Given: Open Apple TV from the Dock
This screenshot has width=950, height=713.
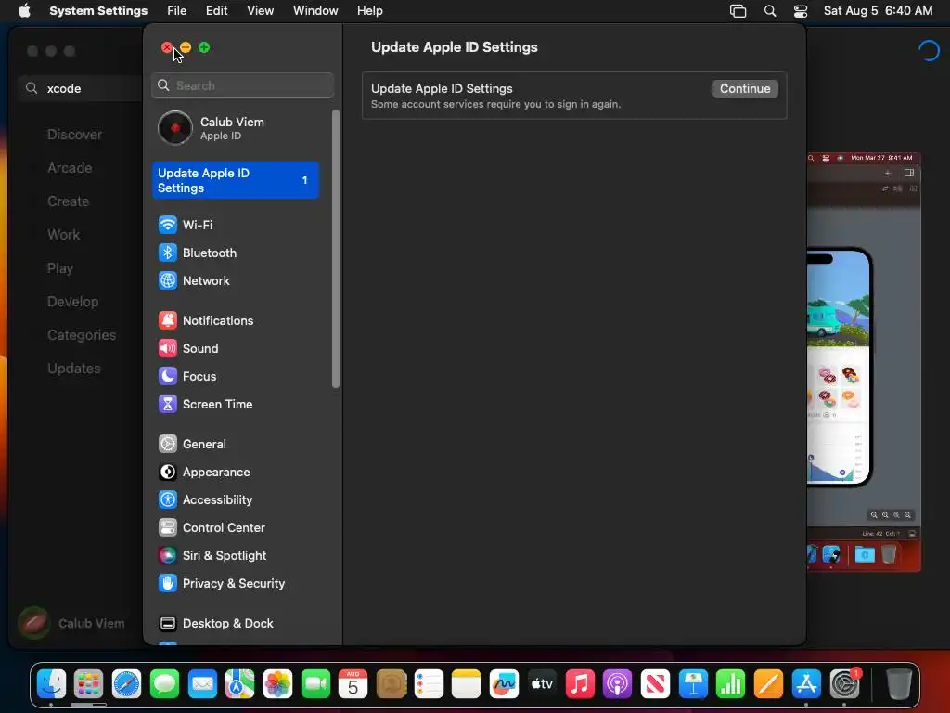Looking at the screenshot, I should [542, 684].
